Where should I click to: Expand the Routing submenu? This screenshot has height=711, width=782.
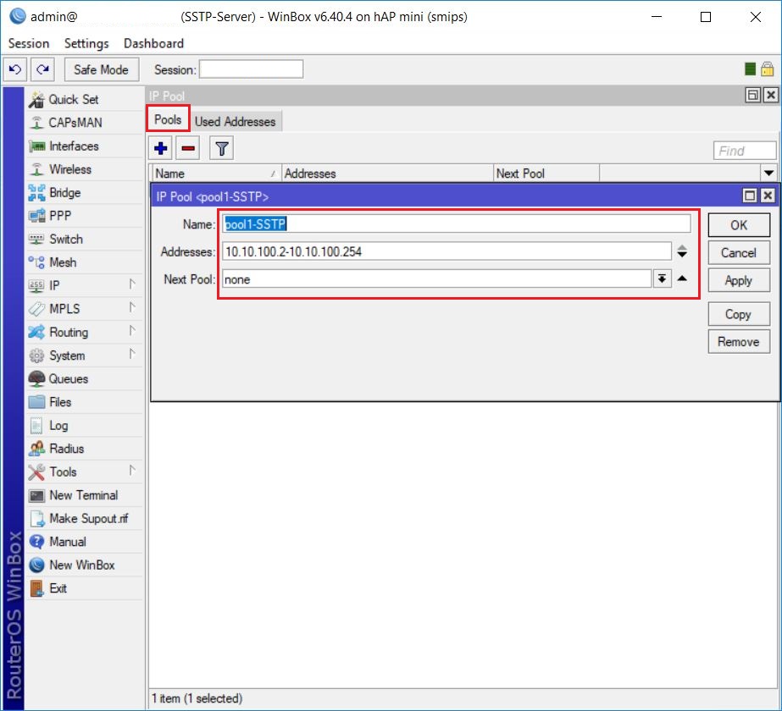[x=131, y=331]
